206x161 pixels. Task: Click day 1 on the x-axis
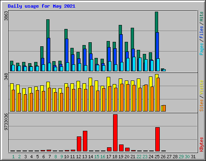(13, 157)
